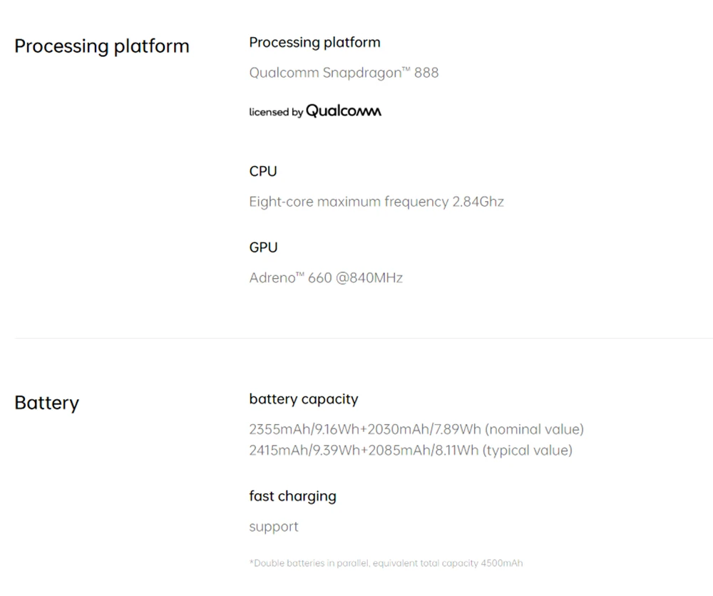Click the "Double batteries in parallel" footnote
The width and height of the screenshot is (713, 596).
click(x=309, y=563)
